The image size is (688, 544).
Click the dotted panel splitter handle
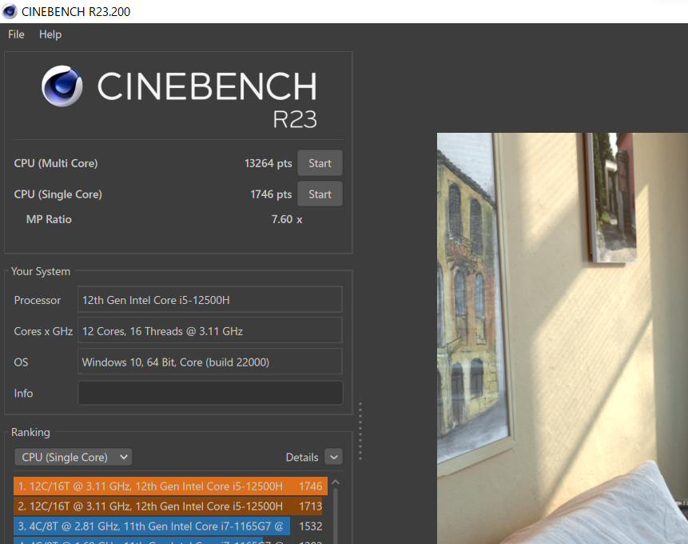coord(360,431)
